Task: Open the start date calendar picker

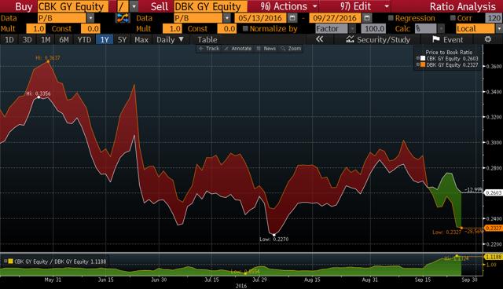Action: [292, 18]
